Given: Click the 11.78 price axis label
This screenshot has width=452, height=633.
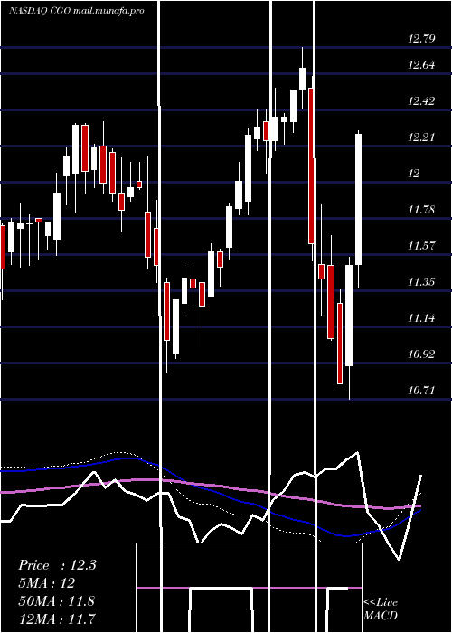Looking at the screenshot, I should pyautogui.click(x=421, y=210).
